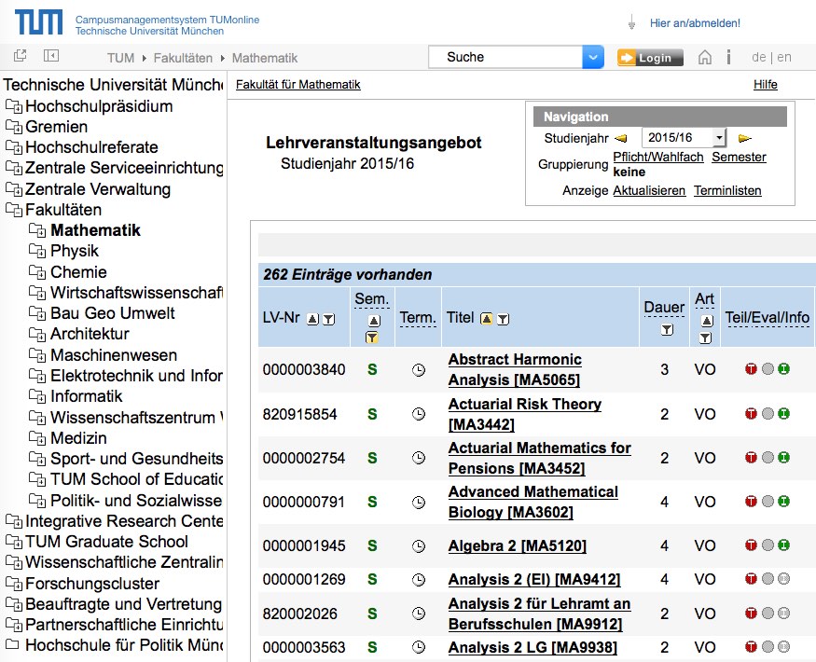Go to previous Studienjahr with left arrow
This screenshot has height=662, width=816.
(621, 138)
